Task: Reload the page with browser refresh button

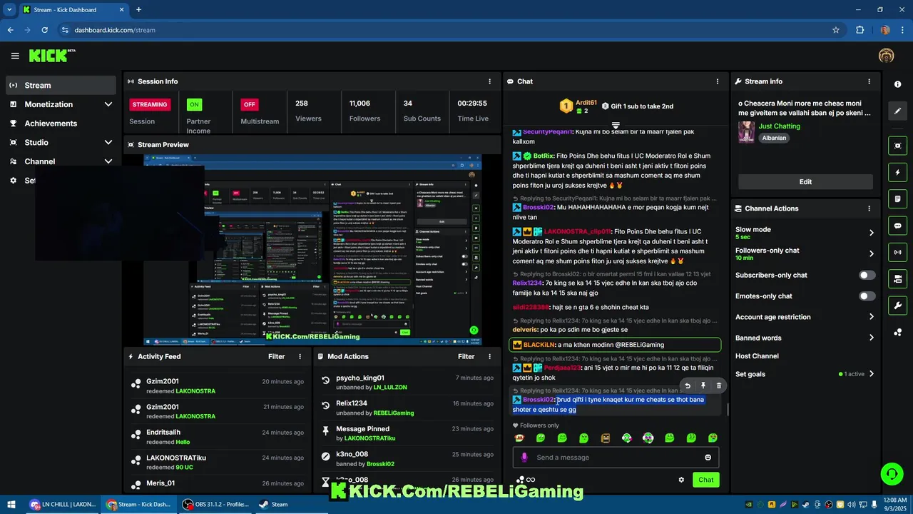Action: 44,30
